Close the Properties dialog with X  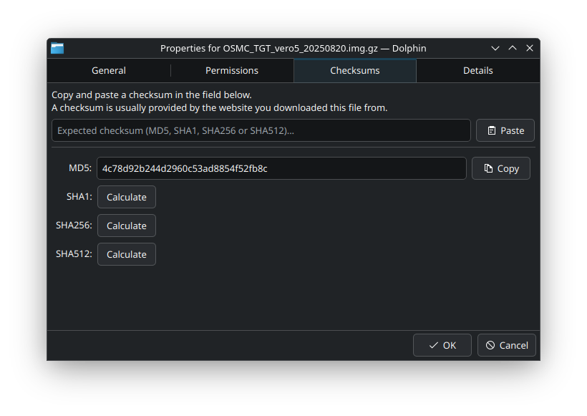(530, 48)
